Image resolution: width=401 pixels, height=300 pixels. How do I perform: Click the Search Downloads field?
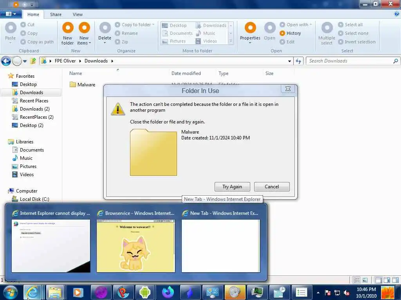[352, 61]
